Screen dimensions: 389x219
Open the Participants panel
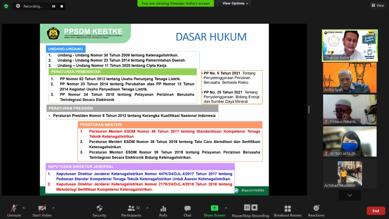click(x=131, y=211)
